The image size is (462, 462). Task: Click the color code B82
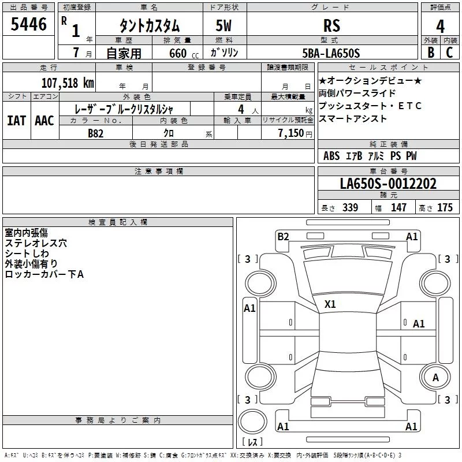[x=96, y=133]
